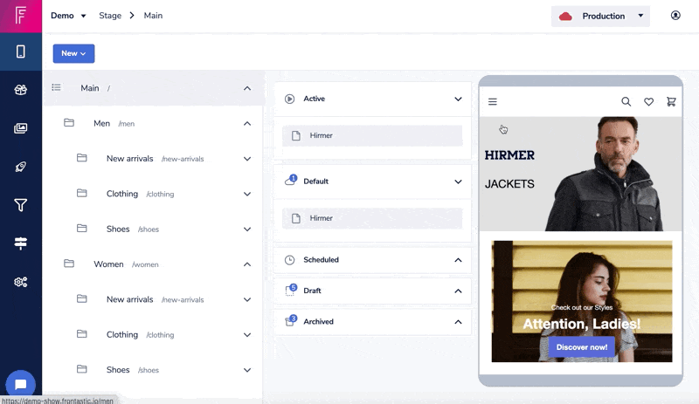Expand Men Clothing chevron

click(x=247, y=194)
